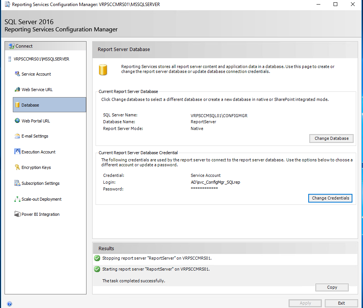Screen dimensions: 363x308
Task: Click the help question mark icon
Action: tap(9, 304)
